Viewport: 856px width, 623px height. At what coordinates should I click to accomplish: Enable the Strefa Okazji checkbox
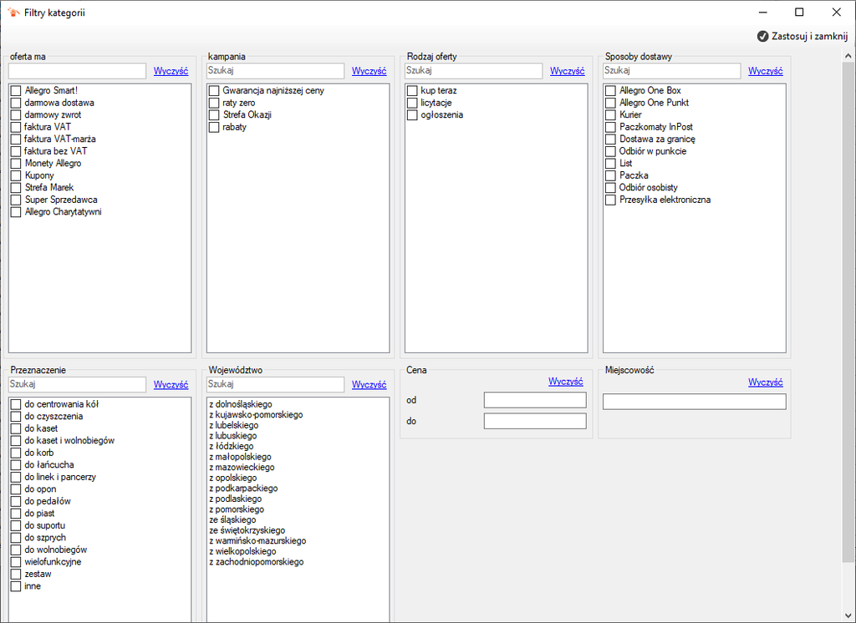point(214,115)
